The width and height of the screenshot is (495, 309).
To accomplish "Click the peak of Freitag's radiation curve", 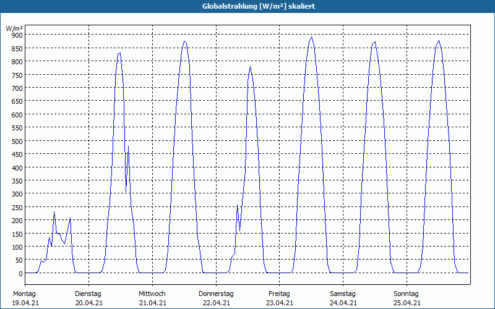I will 312,37.
